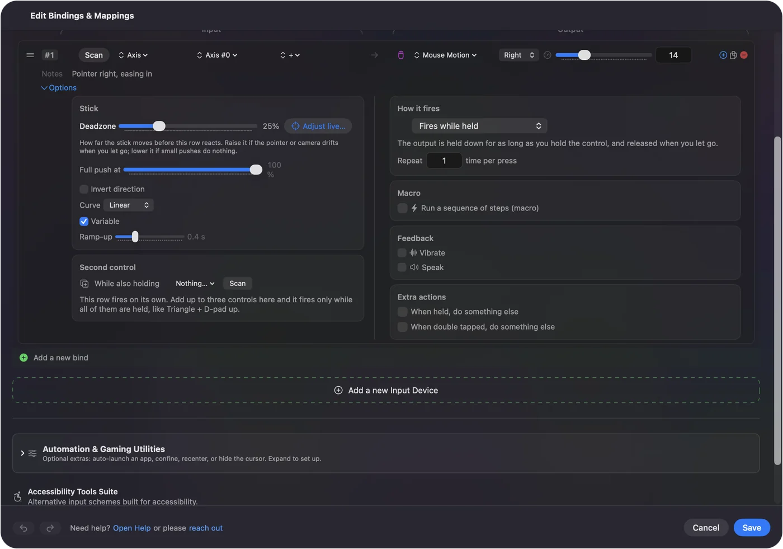This screenshot has height=549, width=783.
Task: Uncheck the Variable checkbox
Action: [84, 221]
